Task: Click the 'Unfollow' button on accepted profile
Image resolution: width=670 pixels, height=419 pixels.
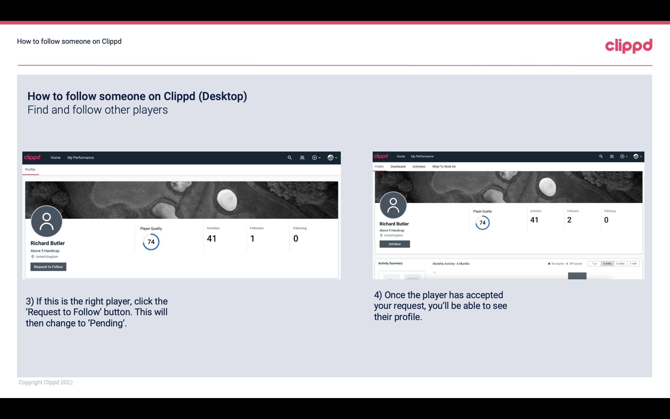Action: tap(394, 244)
